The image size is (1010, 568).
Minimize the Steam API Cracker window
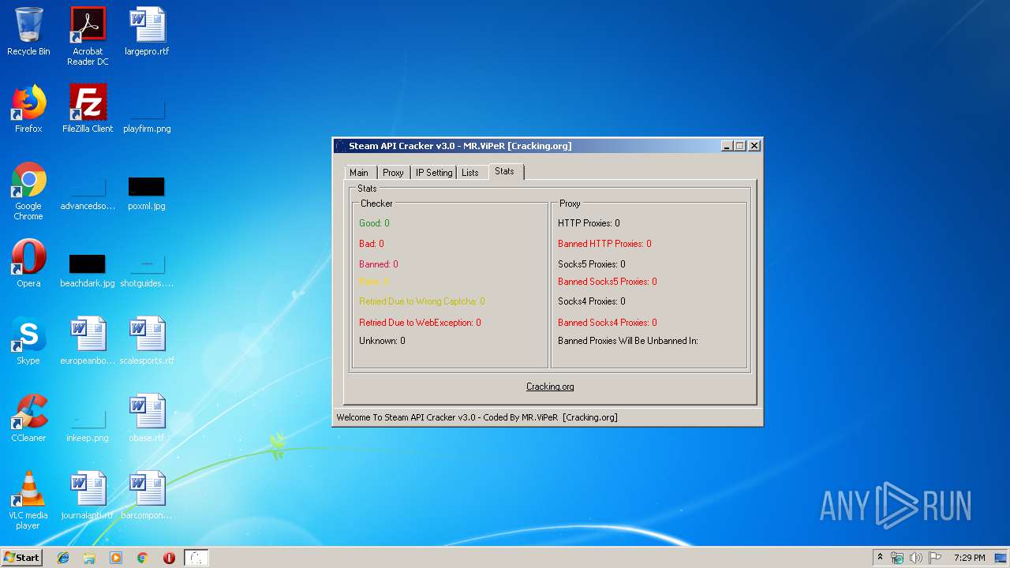[x=727, y=146]
